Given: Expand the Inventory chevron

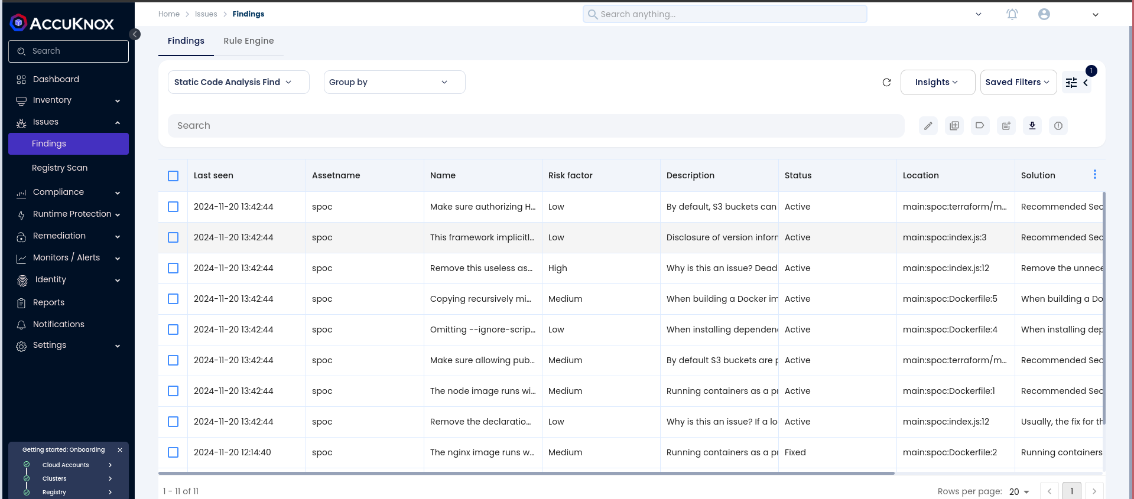Looking at the screenshot, I should coord(118,101).
